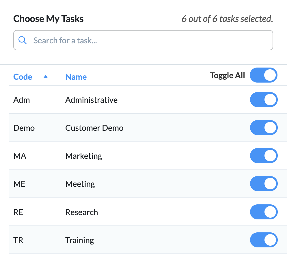Select the TR code in Training row
The height and width of the screenshot is (265, 287).
[18, 240]
